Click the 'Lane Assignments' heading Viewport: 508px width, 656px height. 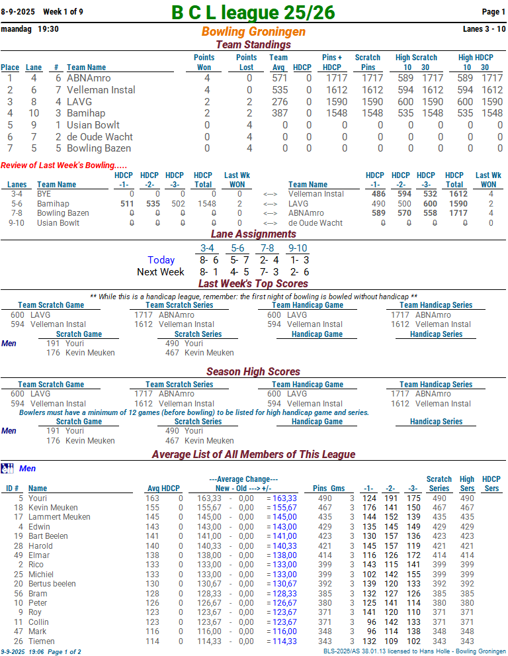253,234
